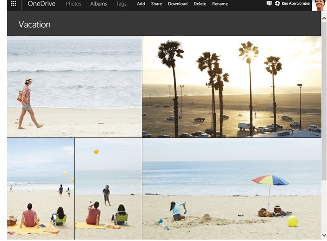
Task: Switch to the Photos tab
Action: [x=73, y=4]
